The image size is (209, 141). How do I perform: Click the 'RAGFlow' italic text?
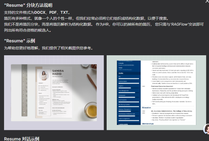point(179,24)
